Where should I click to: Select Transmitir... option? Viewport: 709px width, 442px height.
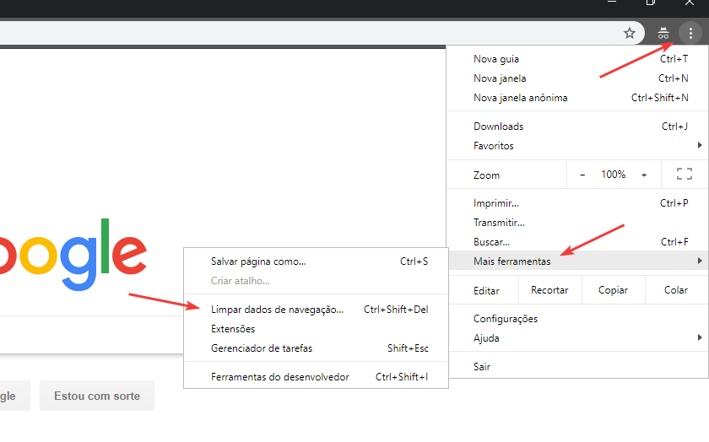577,223
